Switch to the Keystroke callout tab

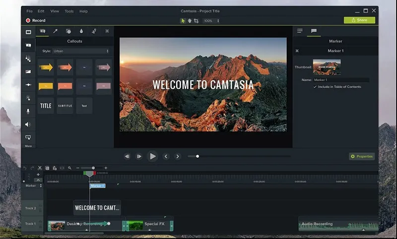point(107,31)
